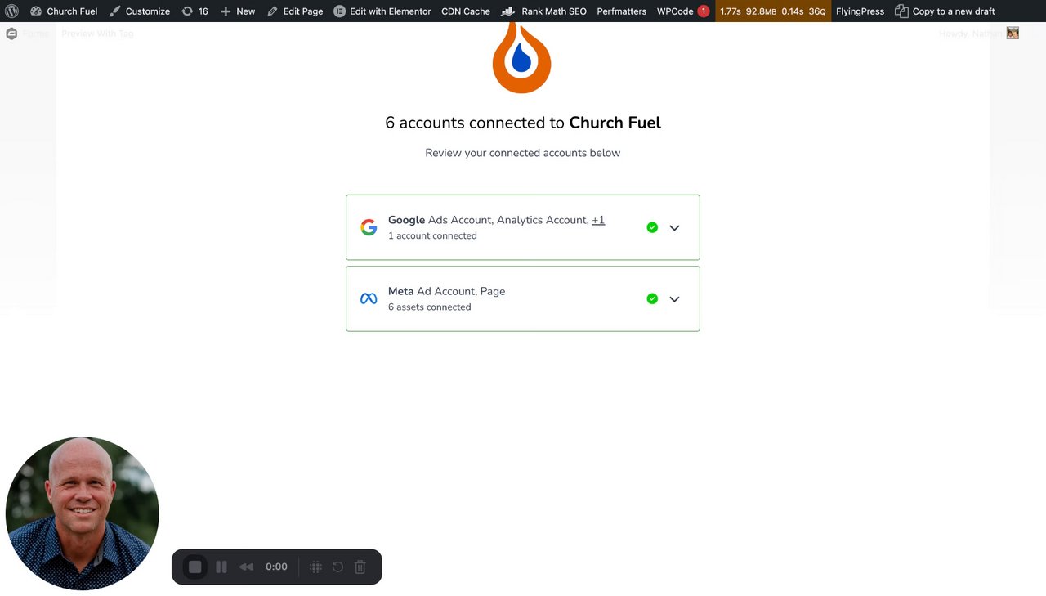This screenshot has width=1046, height=596.
Task: Click the +1 link in Google row
Action: click(x=598, y=220)
